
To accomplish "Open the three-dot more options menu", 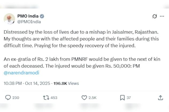I will [x=162, y=16].
